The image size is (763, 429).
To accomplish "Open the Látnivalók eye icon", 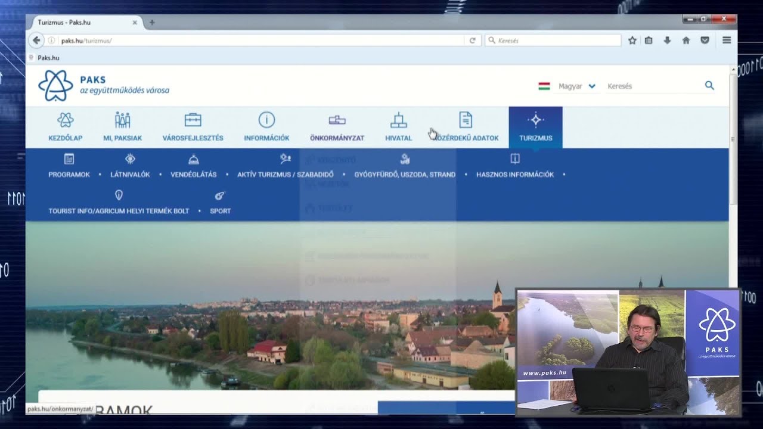I will coord(130,159).
